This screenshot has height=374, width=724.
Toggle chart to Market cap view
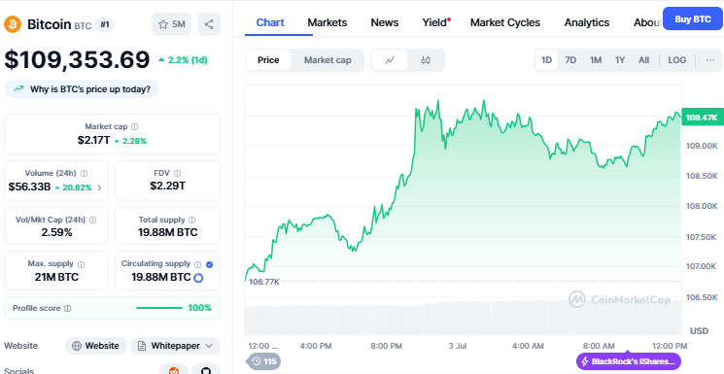click(x=328, y=60)
